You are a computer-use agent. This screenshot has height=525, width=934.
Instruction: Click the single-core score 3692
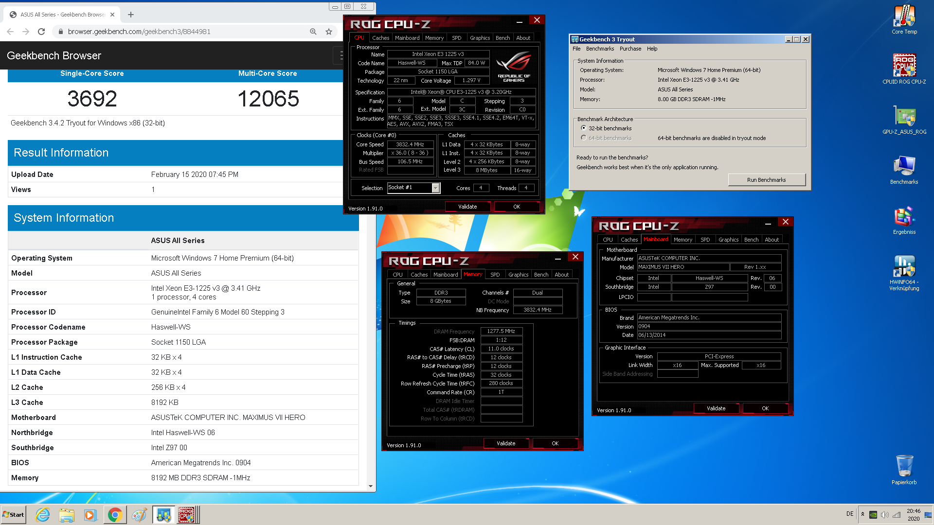92,99
